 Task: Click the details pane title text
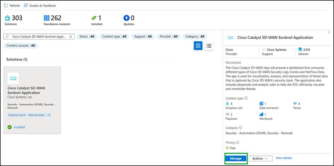[x=275, y=37]
